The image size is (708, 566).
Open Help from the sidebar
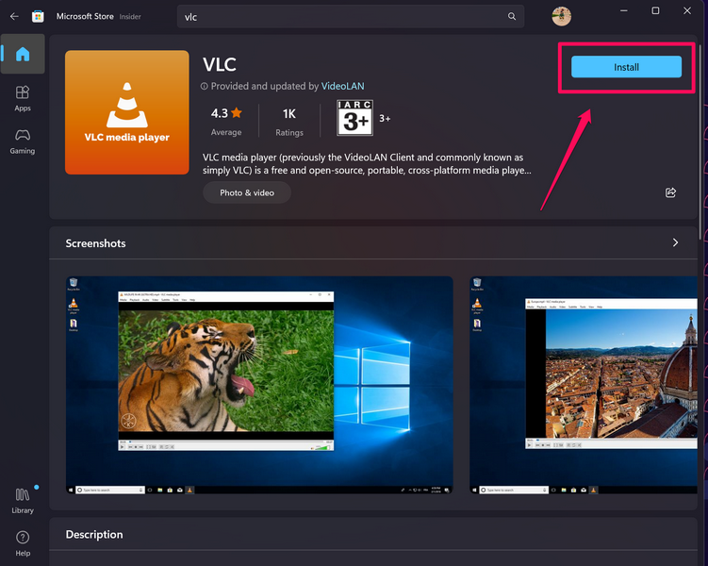(23, 543)
